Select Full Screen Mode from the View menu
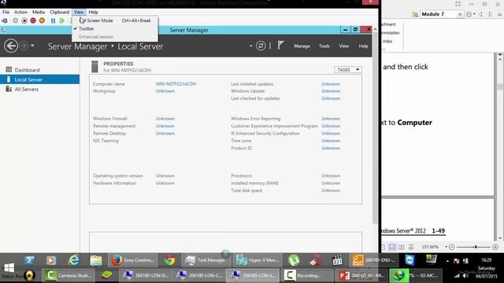504x283 pixels. click(115, 20)
